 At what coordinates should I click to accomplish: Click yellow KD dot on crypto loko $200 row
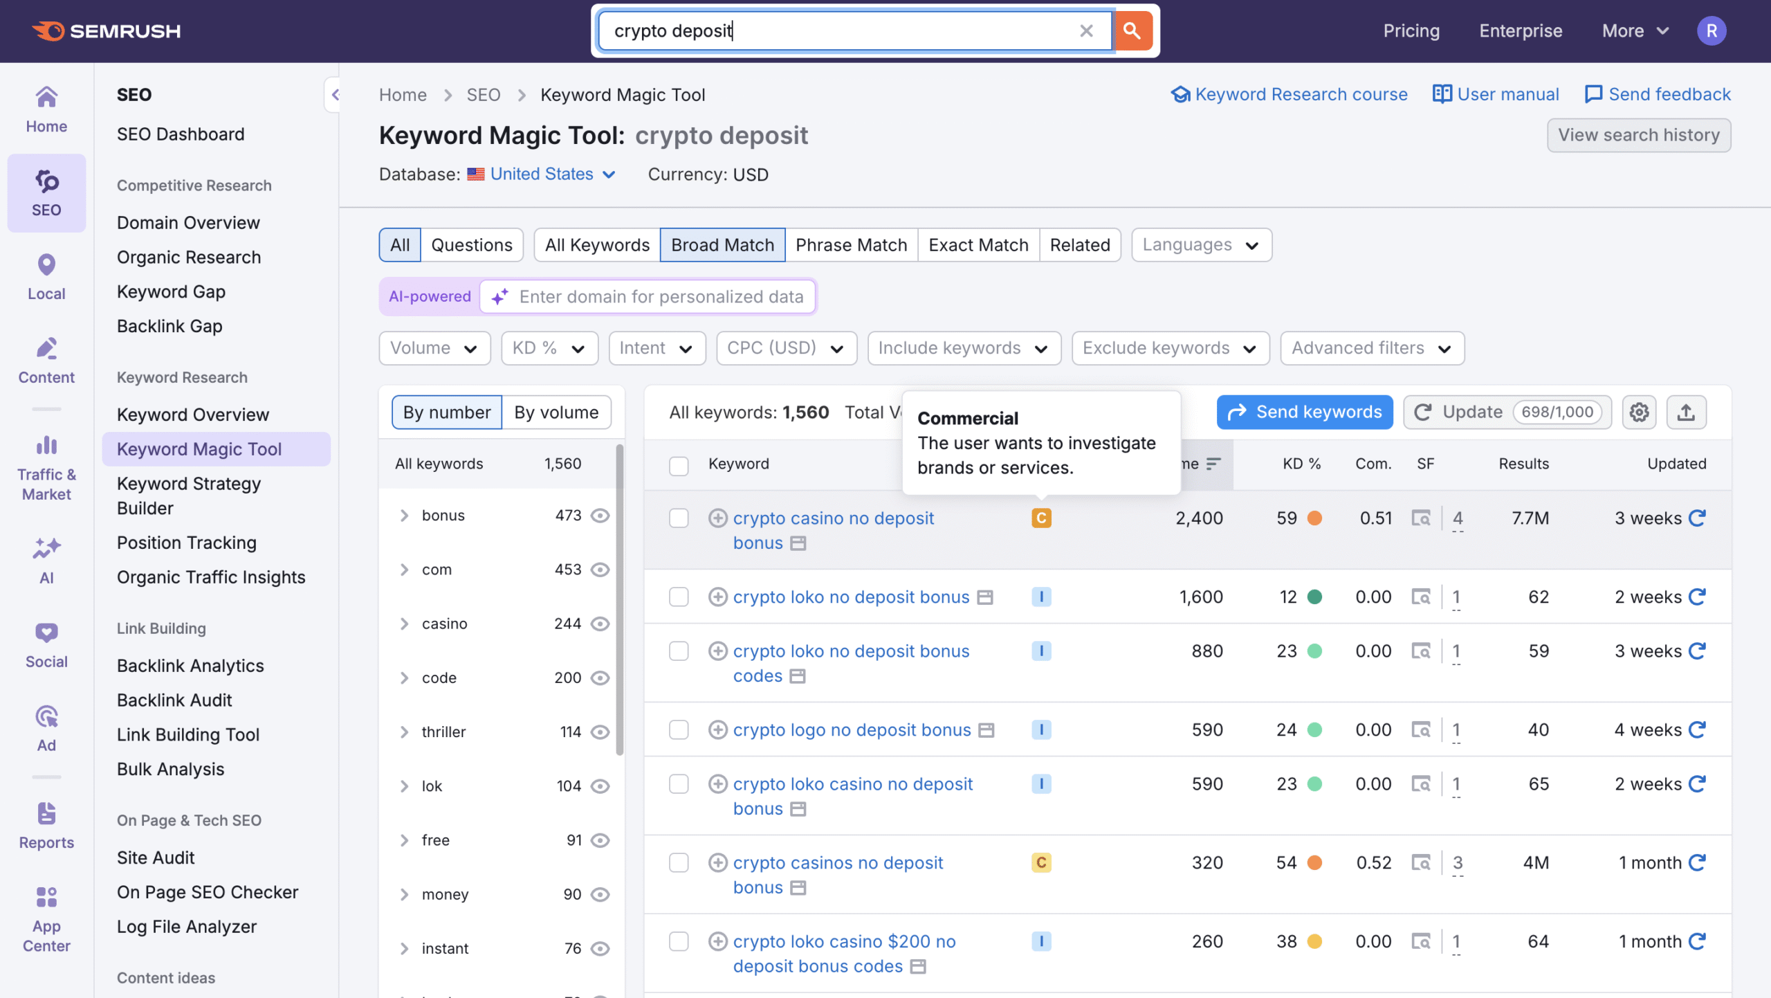[x=1315, y=942]
